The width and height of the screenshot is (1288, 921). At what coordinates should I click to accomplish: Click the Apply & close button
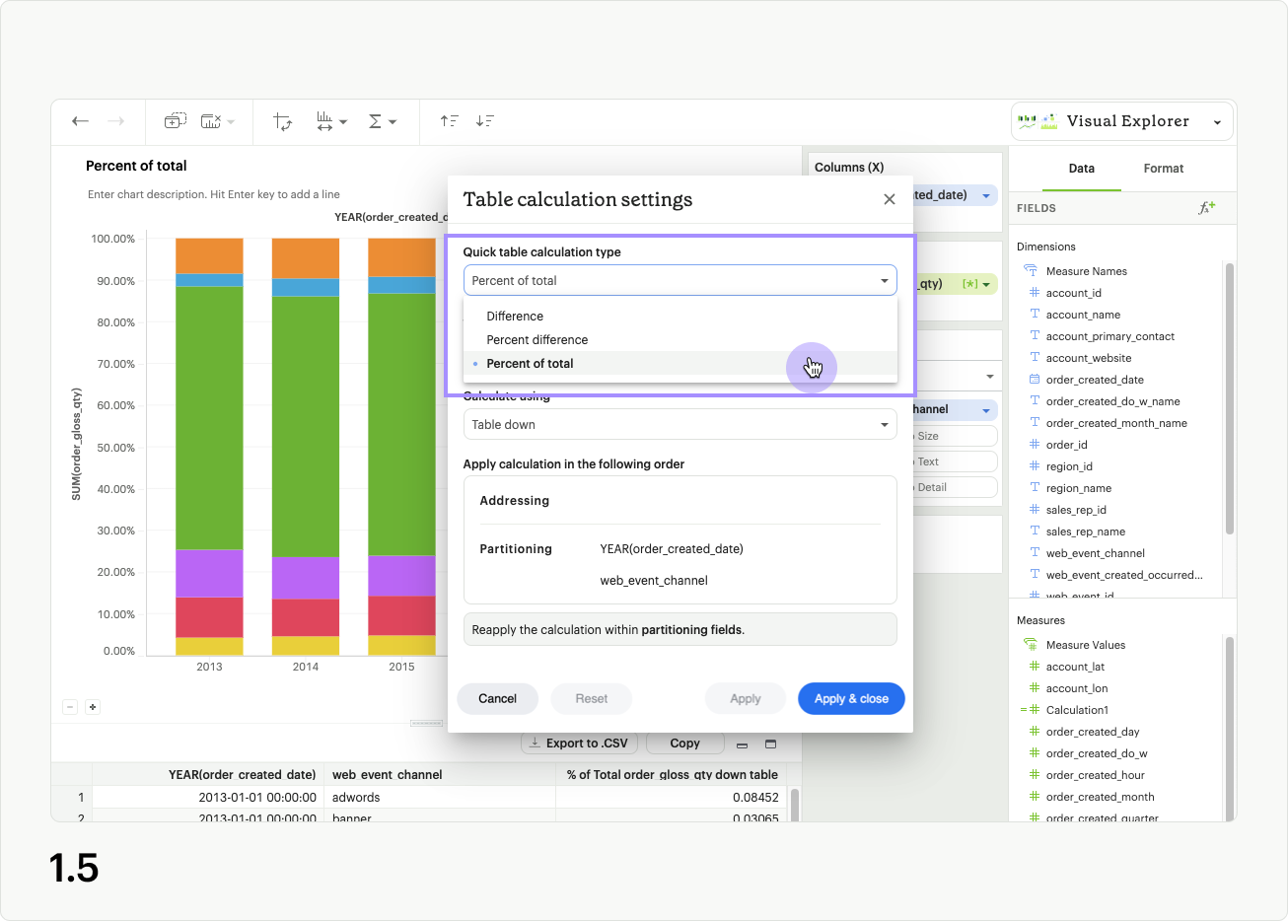851,698
